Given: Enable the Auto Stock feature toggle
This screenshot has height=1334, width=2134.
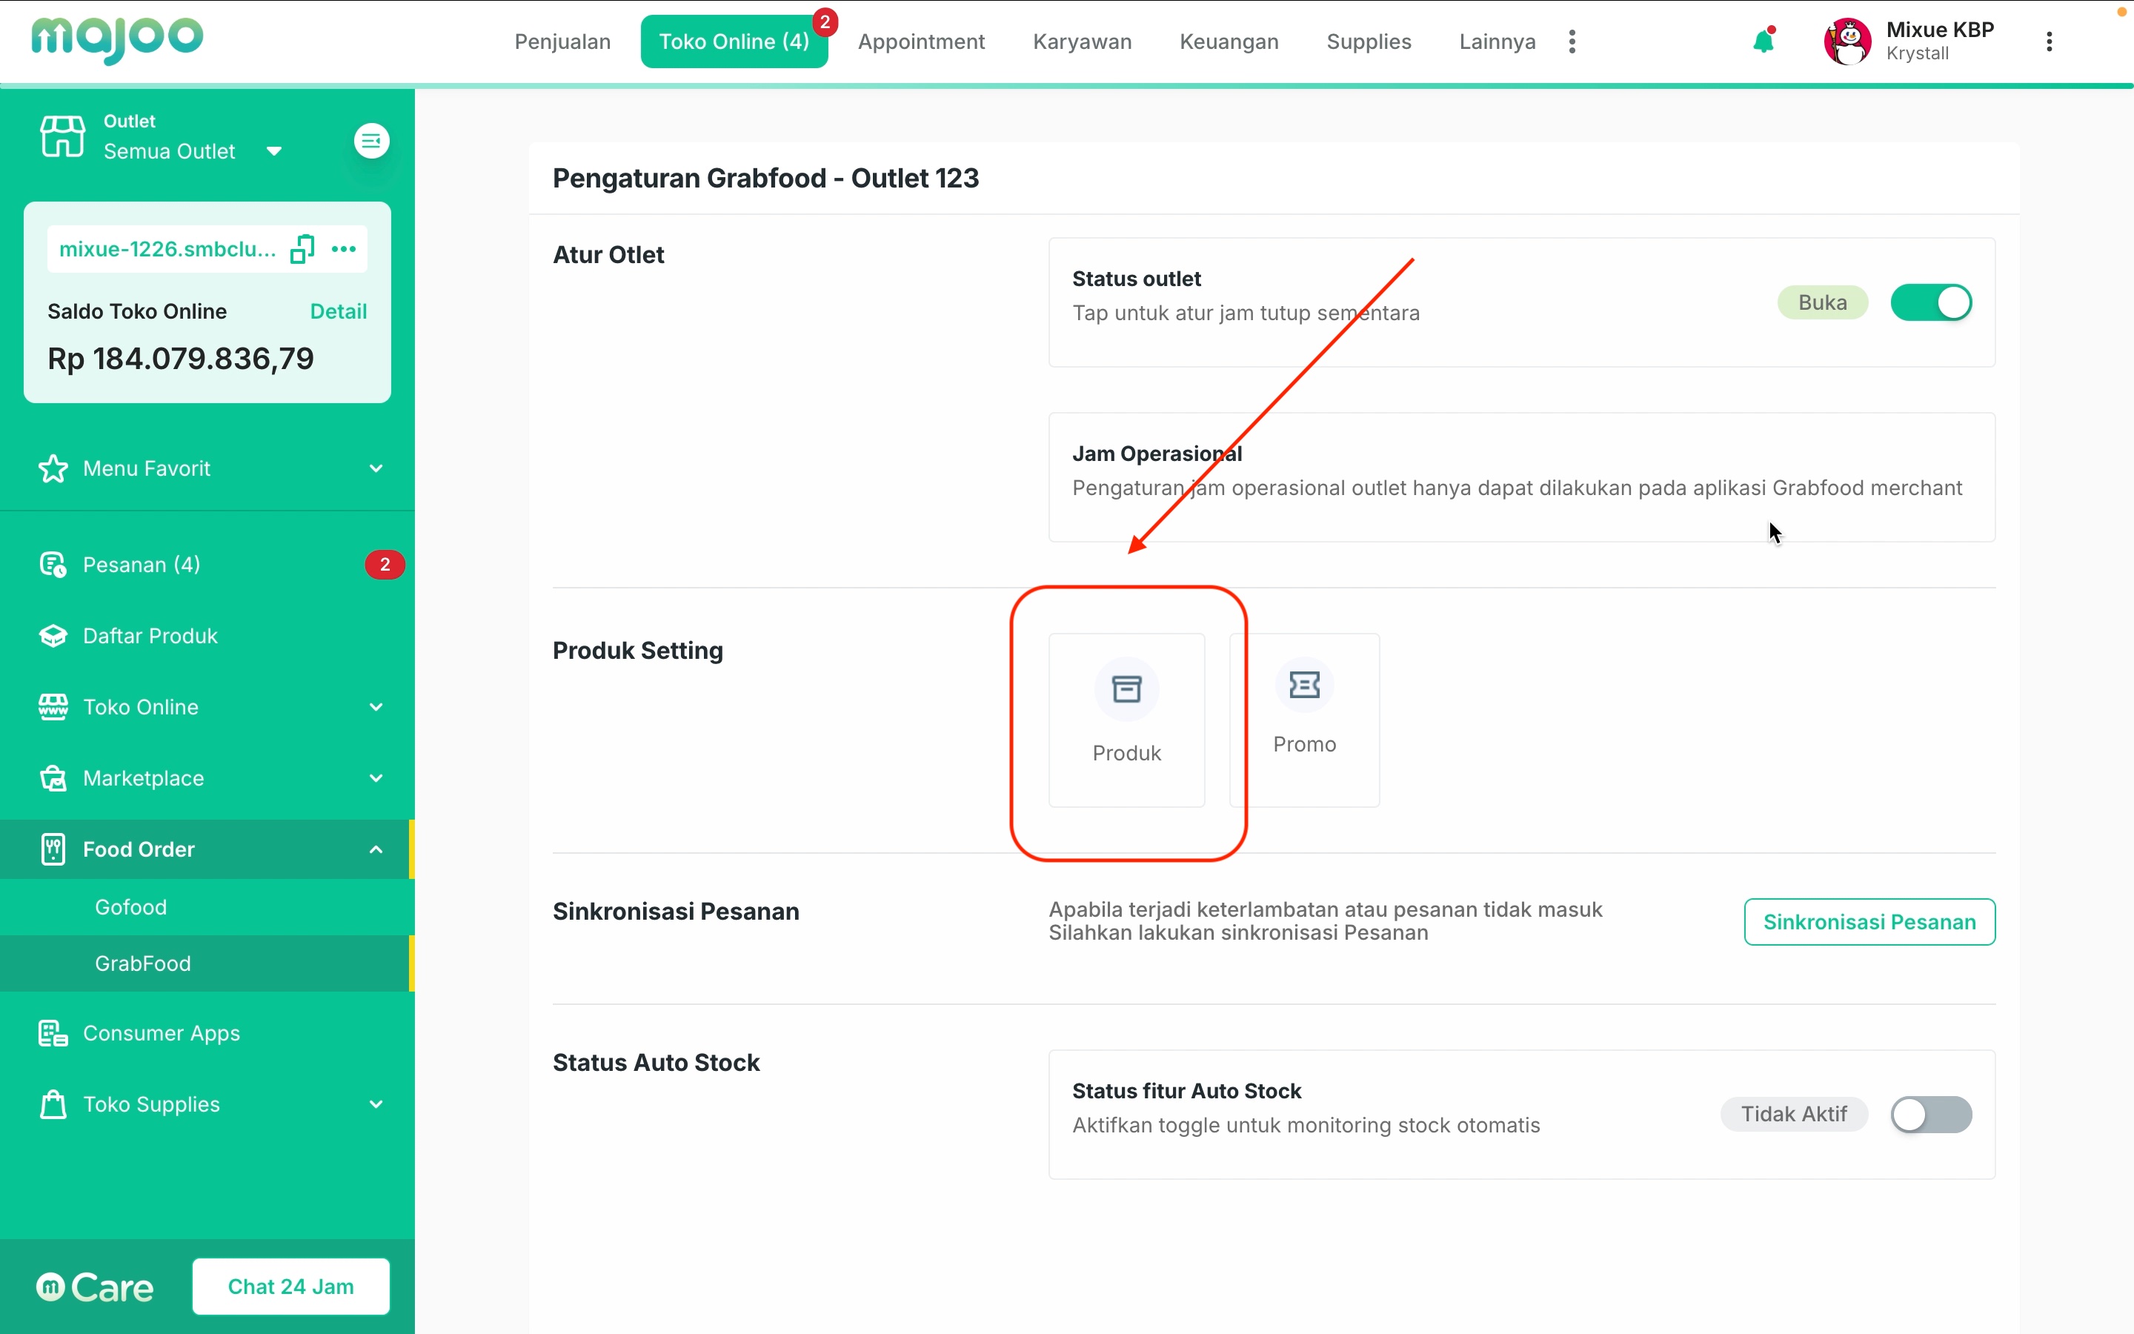Looking at the screenshot, I should pos(1931,1115).
